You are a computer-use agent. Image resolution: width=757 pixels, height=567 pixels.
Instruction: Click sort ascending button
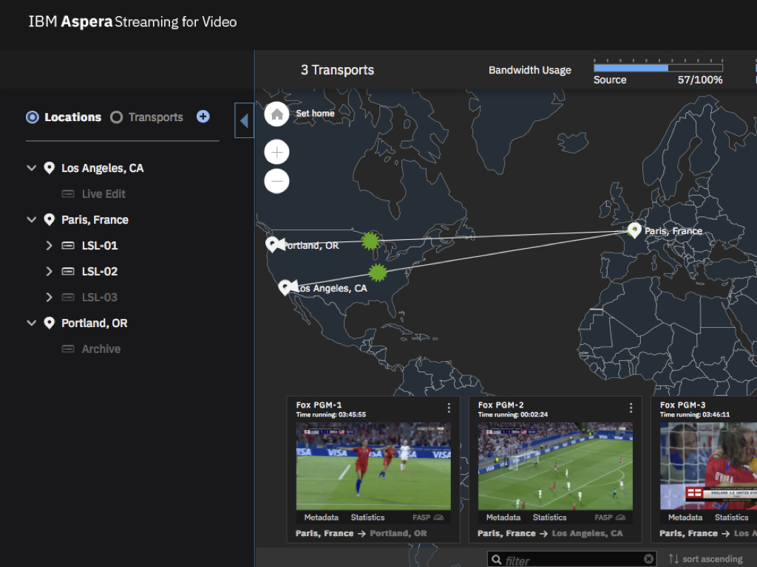click(x=705, y=559)
